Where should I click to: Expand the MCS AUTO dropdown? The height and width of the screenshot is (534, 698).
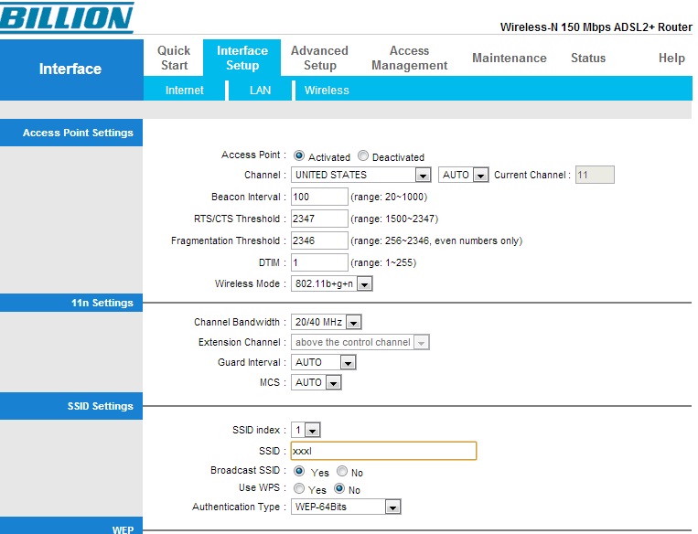tap(316, 382)
